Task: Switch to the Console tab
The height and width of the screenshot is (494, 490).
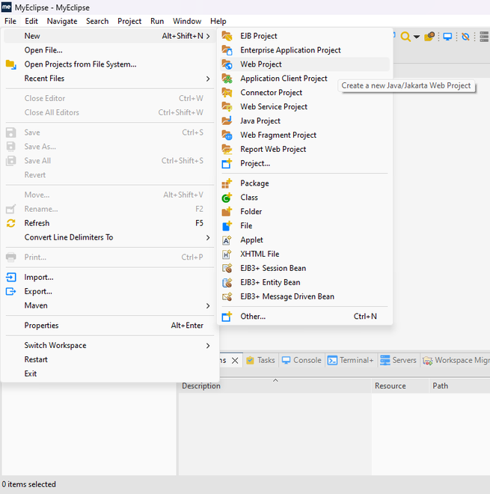Action: pyautogui.click(x=301, y=360)
